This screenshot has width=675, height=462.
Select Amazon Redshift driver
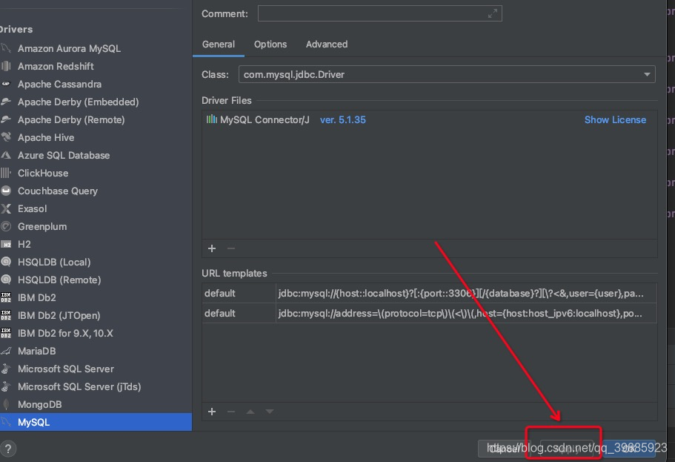coord(96,66)
